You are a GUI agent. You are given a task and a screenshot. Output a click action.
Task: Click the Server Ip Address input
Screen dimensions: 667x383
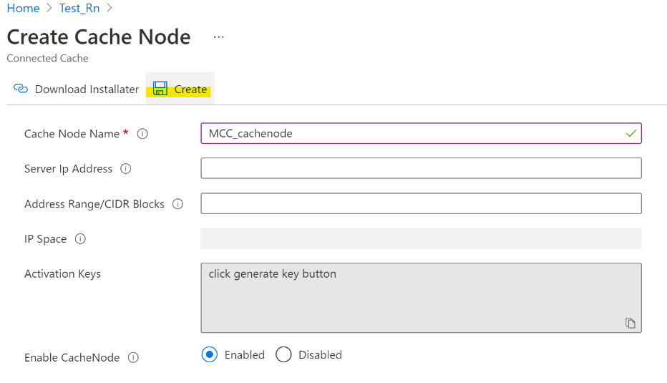point(421,168)
